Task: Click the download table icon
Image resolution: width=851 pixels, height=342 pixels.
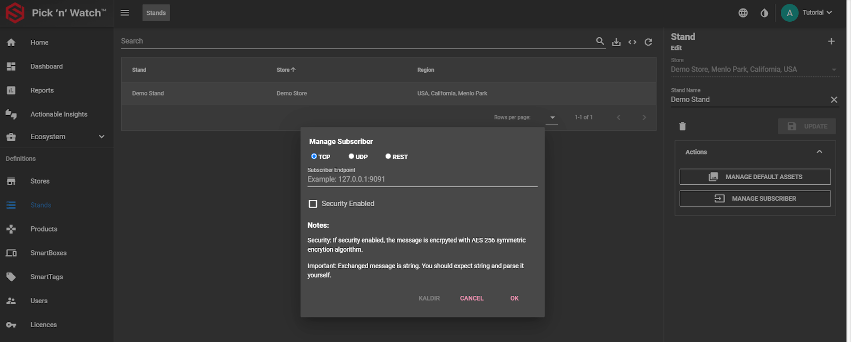Action: tap(616, 42)
